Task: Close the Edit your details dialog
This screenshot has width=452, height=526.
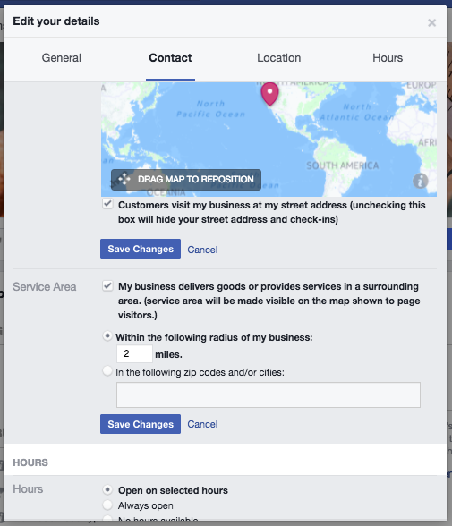Action: pos(432,23)
